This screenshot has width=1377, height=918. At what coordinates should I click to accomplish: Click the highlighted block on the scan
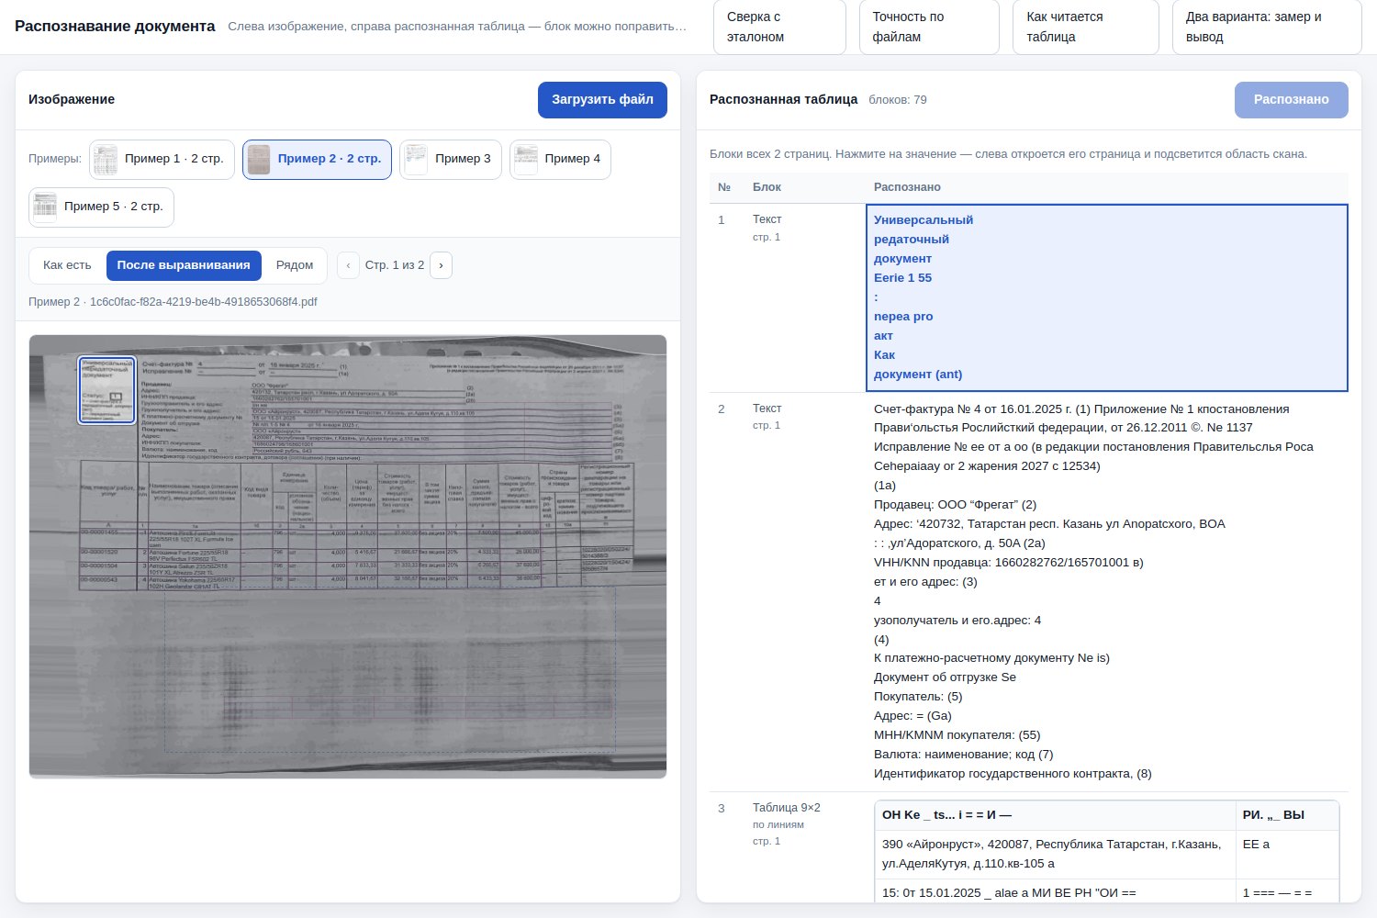(x=106, y=390)
